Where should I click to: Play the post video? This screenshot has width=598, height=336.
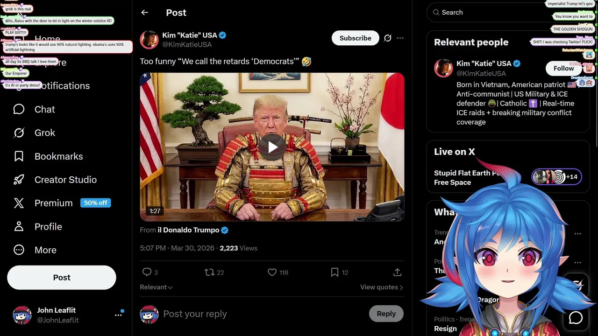click(x=272, y=147)
